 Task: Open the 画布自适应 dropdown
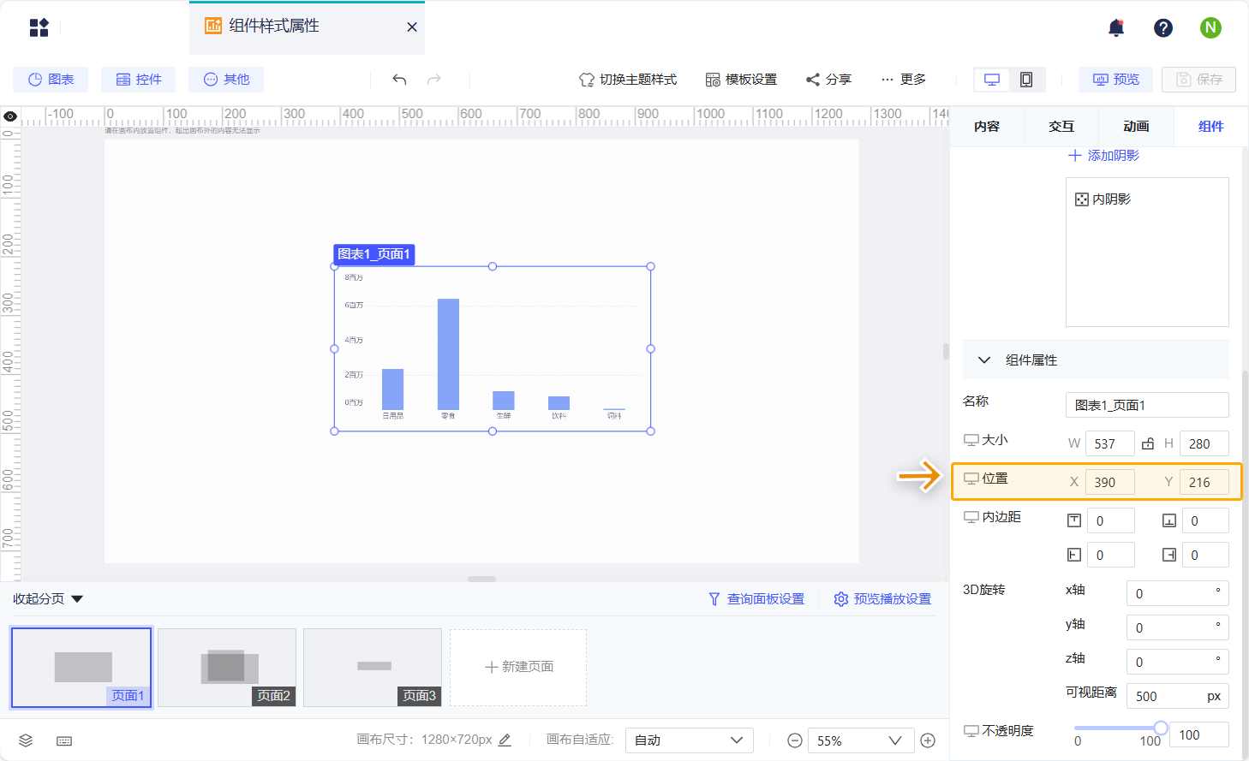(x=690, y=740)
